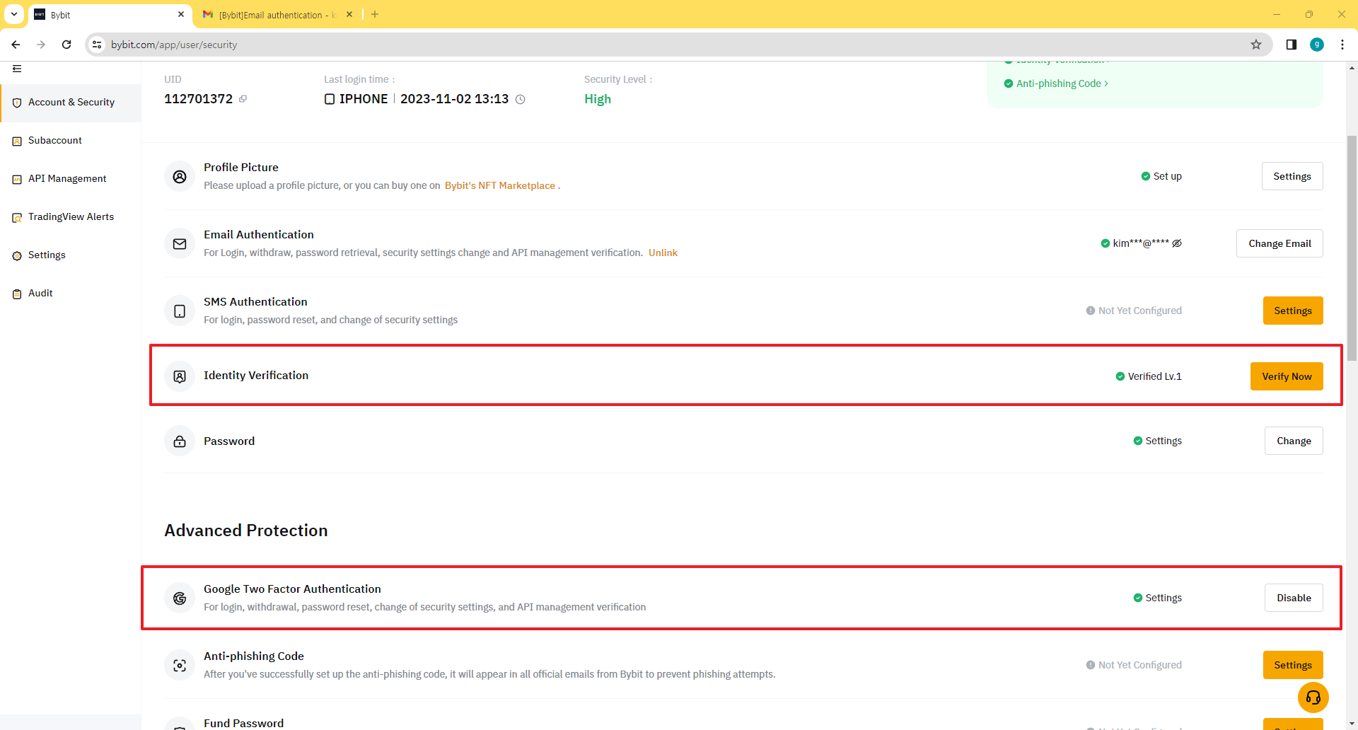The width and height of the screenshot is (1358, 730).
Task: Click the page vertical scrollbar
Action: coord(1352,248)
